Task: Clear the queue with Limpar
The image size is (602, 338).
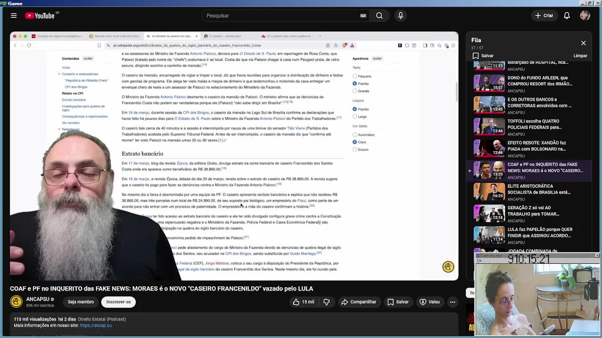Action: pos(580,56)
